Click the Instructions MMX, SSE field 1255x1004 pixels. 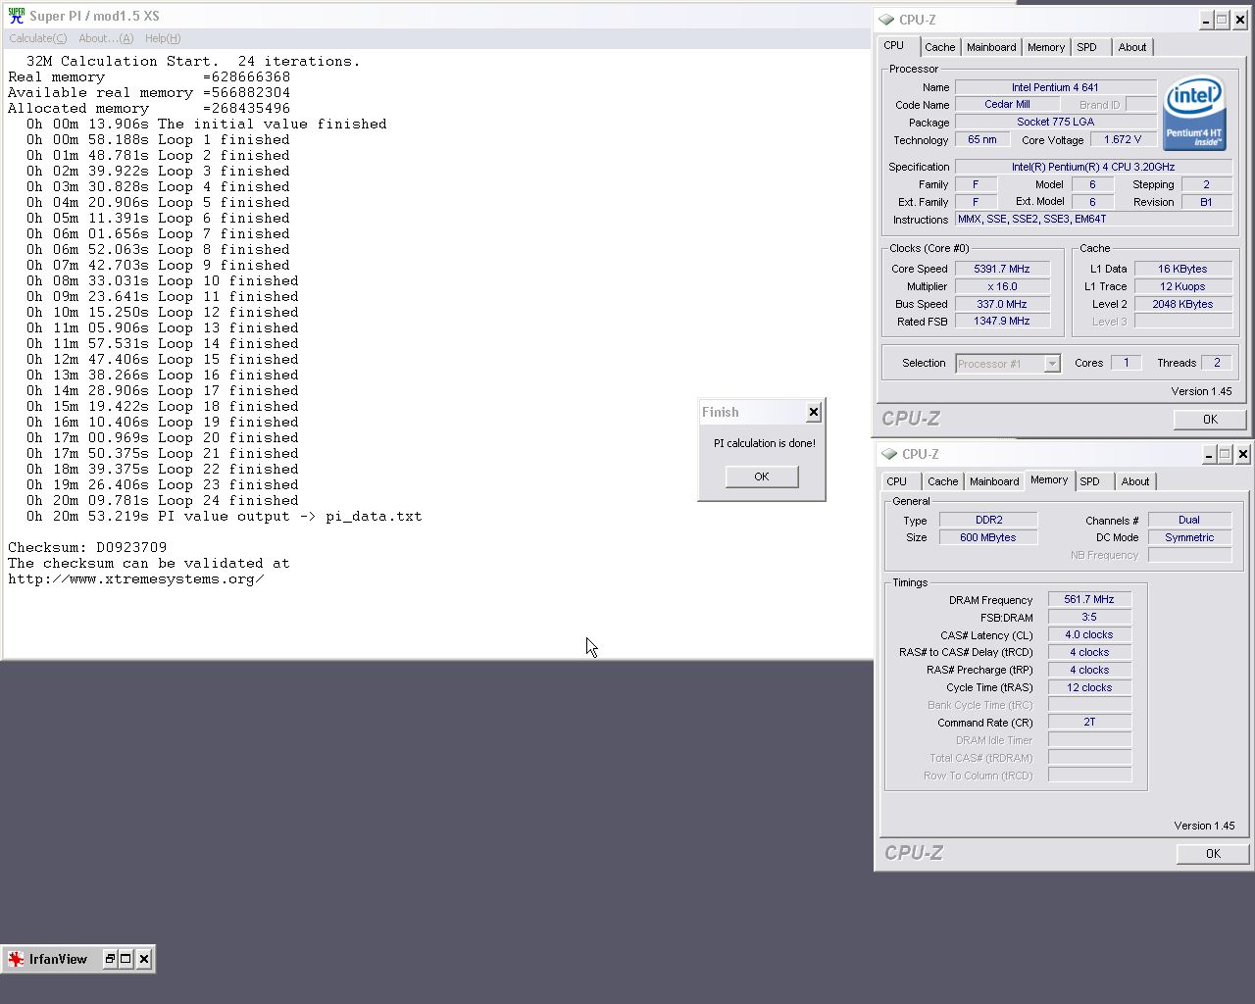click(1093, 219)
